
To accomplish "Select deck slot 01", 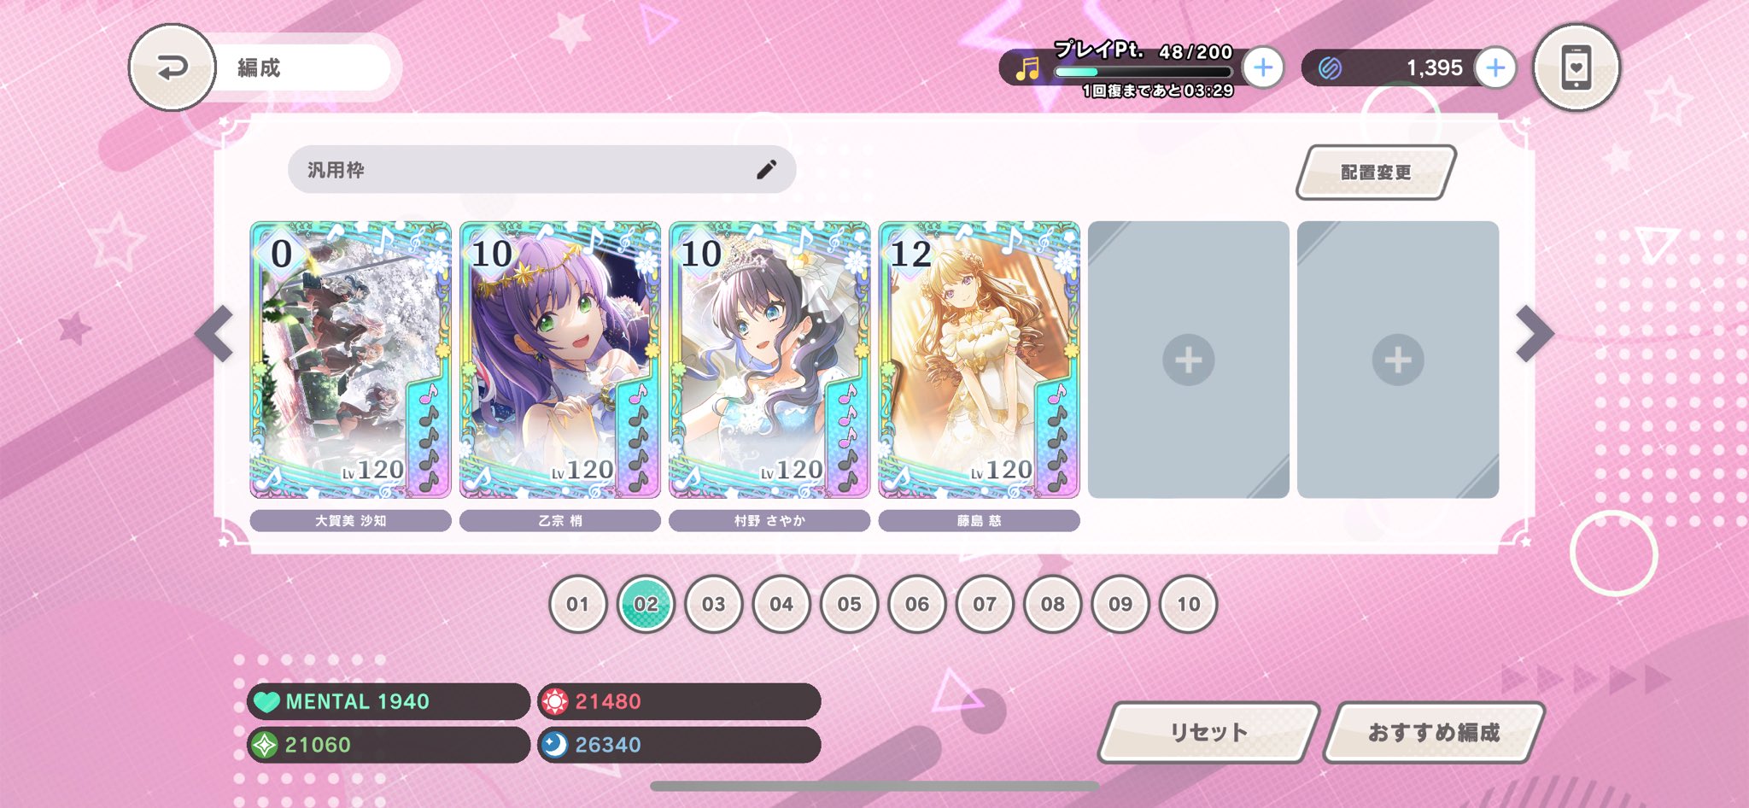I will [x=577, y=604].
